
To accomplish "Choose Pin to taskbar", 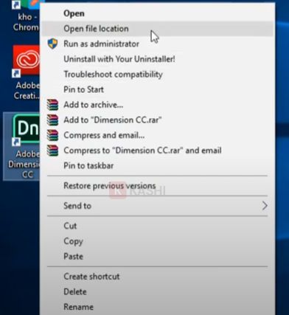I will (157, 166).
